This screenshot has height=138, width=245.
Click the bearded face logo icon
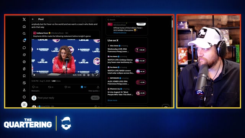(66, 123)
